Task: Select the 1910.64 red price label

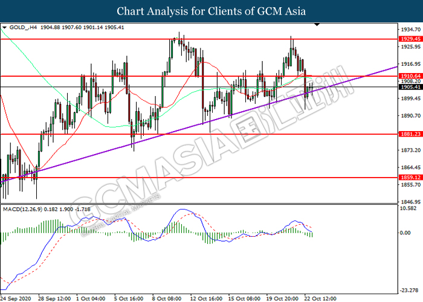Action: click(410, 76)
